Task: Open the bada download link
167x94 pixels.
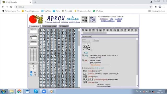Action: [x=119, y=21]
